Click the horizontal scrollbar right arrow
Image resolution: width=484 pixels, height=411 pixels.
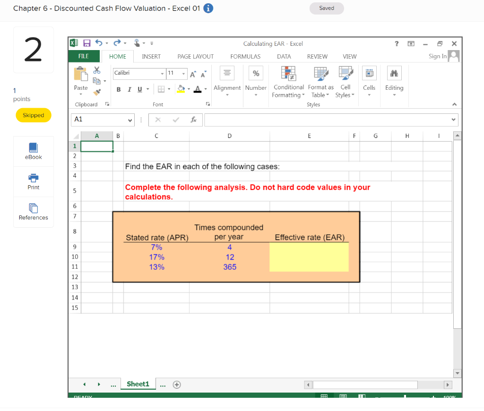(x=448, y=385)
